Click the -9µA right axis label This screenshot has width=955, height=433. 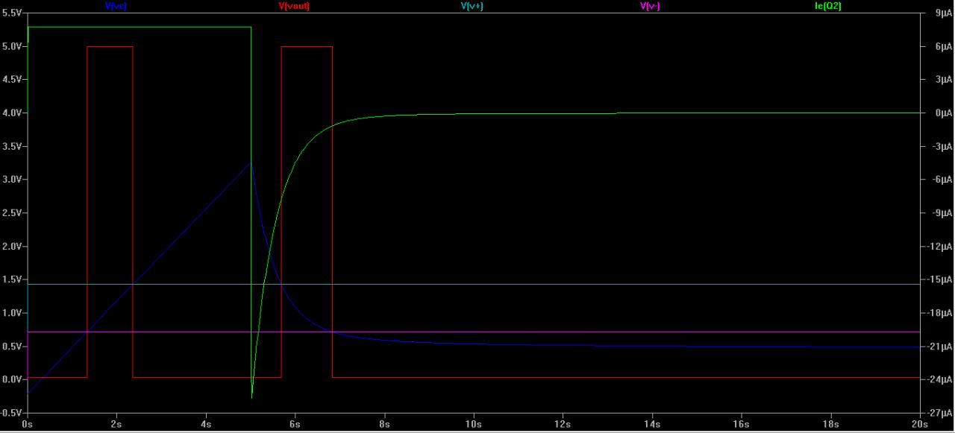point(942,212)
